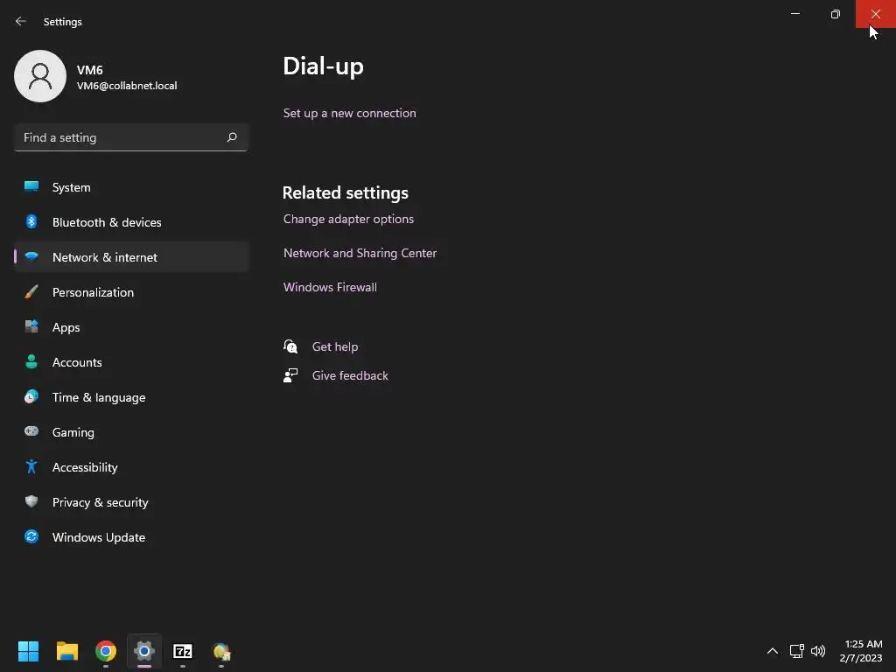Open the volume speaker tray icon
896x672 pixels.
tap(818, 651)
